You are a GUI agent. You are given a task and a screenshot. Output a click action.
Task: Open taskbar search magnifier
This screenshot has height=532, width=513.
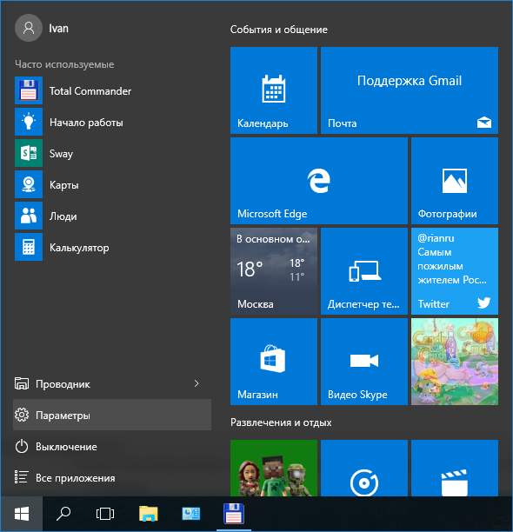63,514
